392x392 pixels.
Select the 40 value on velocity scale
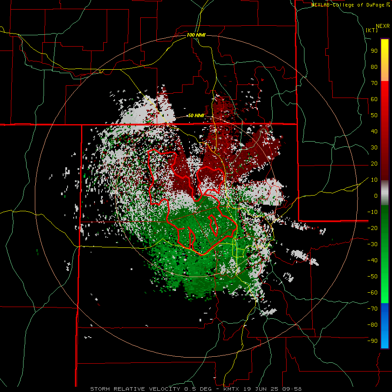[x=374, y=132]
